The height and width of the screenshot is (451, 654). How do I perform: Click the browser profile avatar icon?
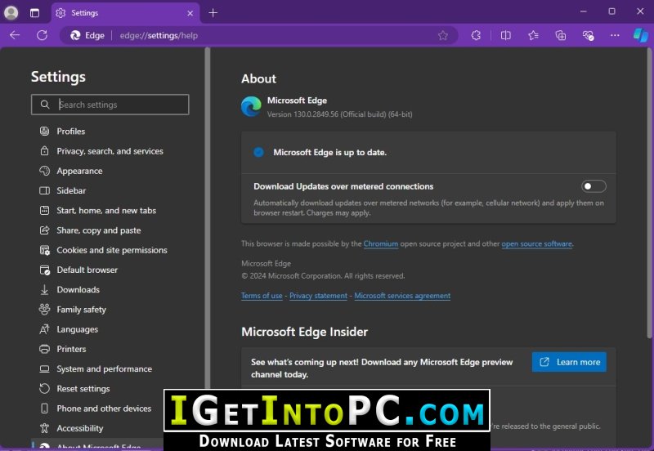(11, 12)
